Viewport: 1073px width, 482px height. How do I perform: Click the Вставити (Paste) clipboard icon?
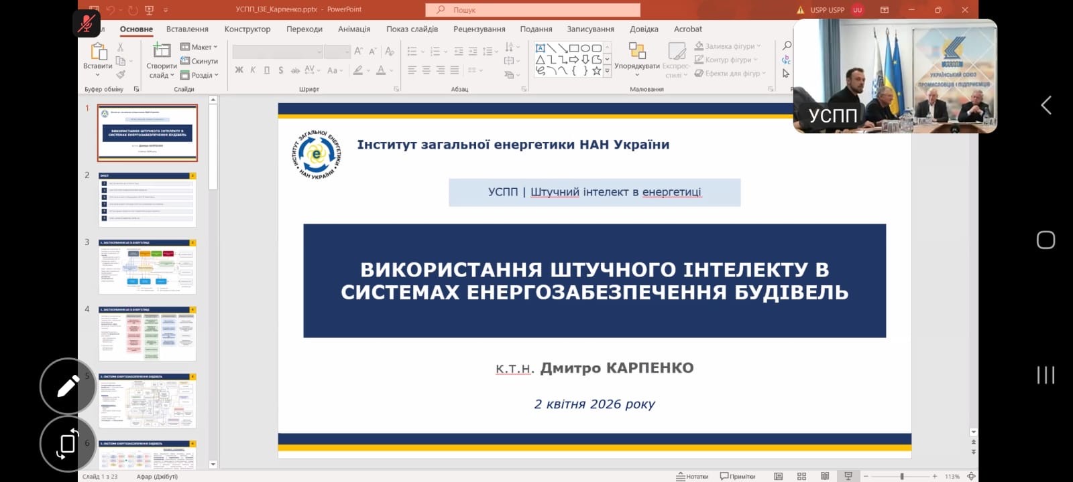click(x=99, y=52)
